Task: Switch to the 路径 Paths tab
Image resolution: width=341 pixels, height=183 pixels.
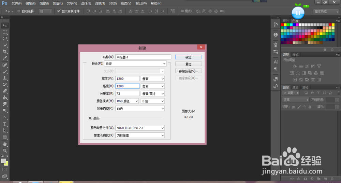Action: pyautogui.click(x=305, y=87)
